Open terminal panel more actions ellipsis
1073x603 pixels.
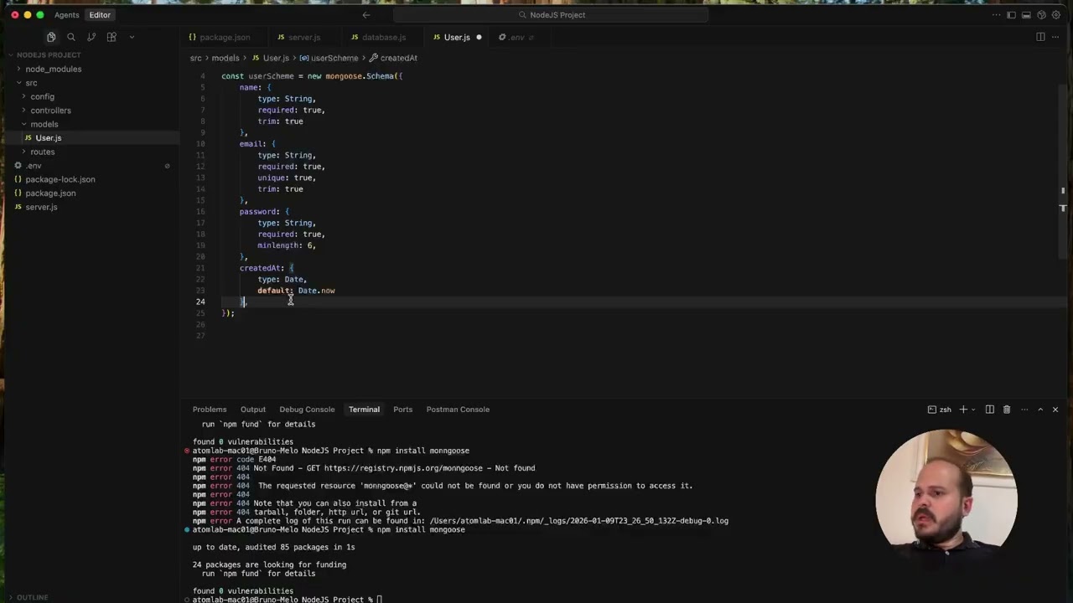click(x=1024, y=410)
